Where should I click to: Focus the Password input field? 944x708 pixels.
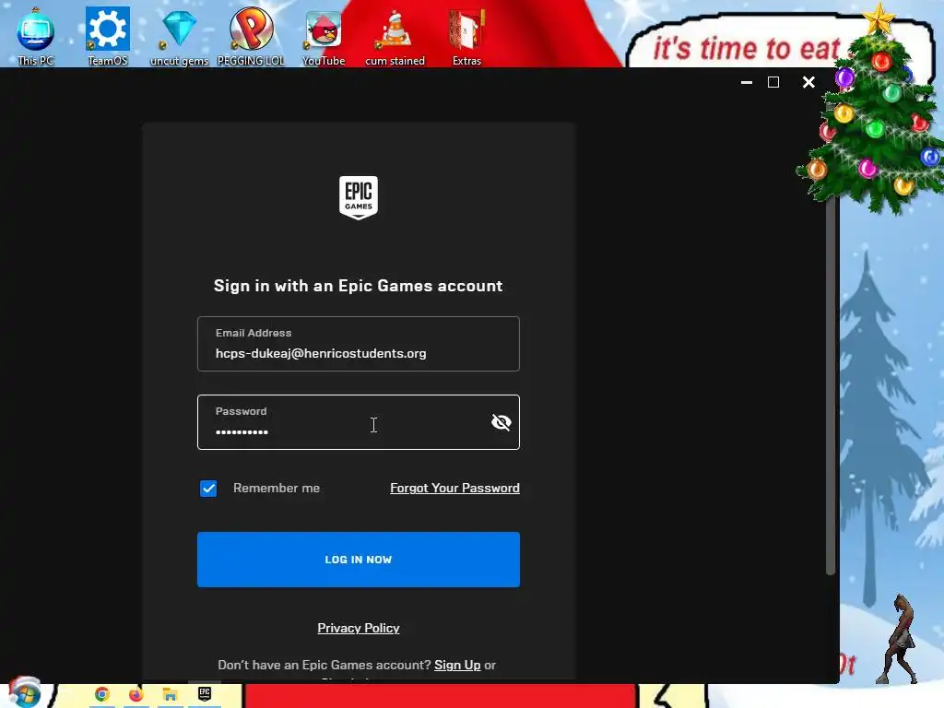(359, 422)
